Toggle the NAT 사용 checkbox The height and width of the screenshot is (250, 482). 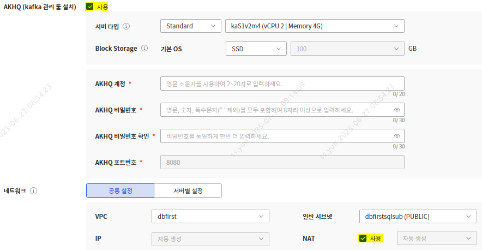pos(363,238)
